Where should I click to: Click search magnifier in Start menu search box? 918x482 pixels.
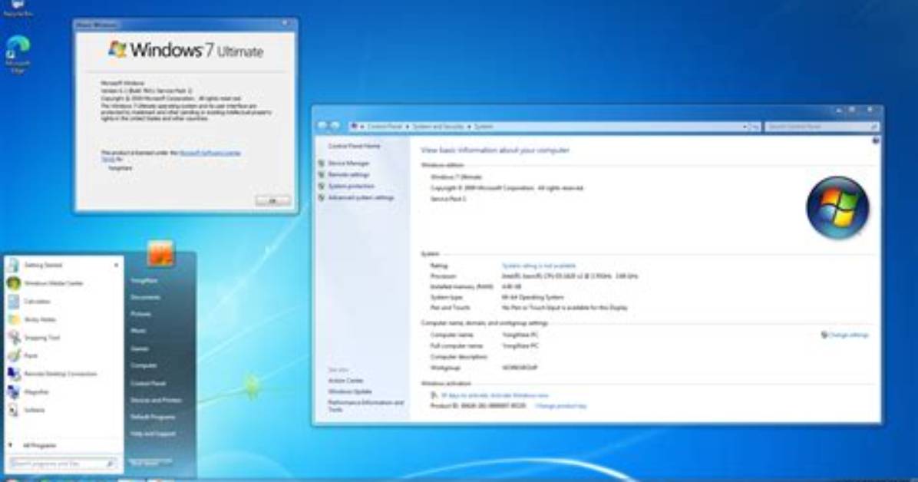pos(110,464)
